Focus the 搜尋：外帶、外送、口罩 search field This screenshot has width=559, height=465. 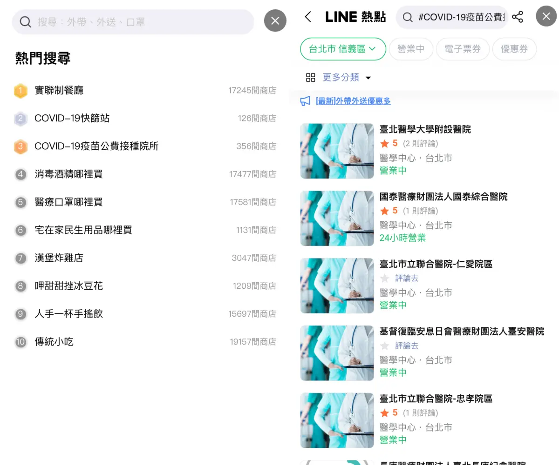point(133,22)
